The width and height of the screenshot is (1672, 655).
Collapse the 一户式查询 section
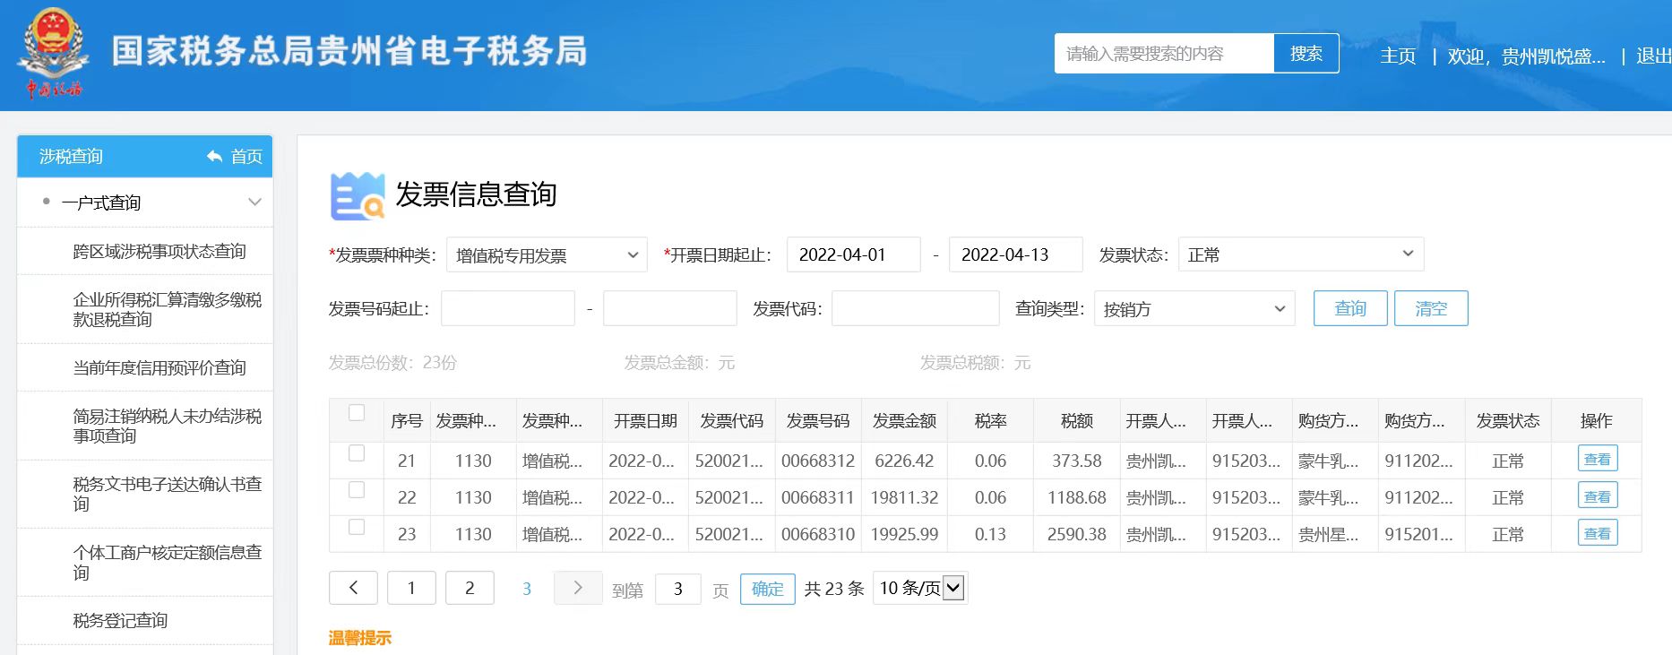[254, 203]
